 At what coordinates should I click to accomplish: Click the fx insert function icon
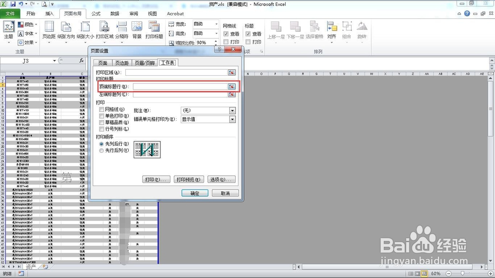(82, 60)
